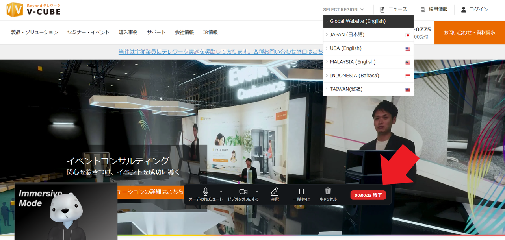Click the news document icon
This screenshot has height=240, width=505.
[x=382, y=9]
